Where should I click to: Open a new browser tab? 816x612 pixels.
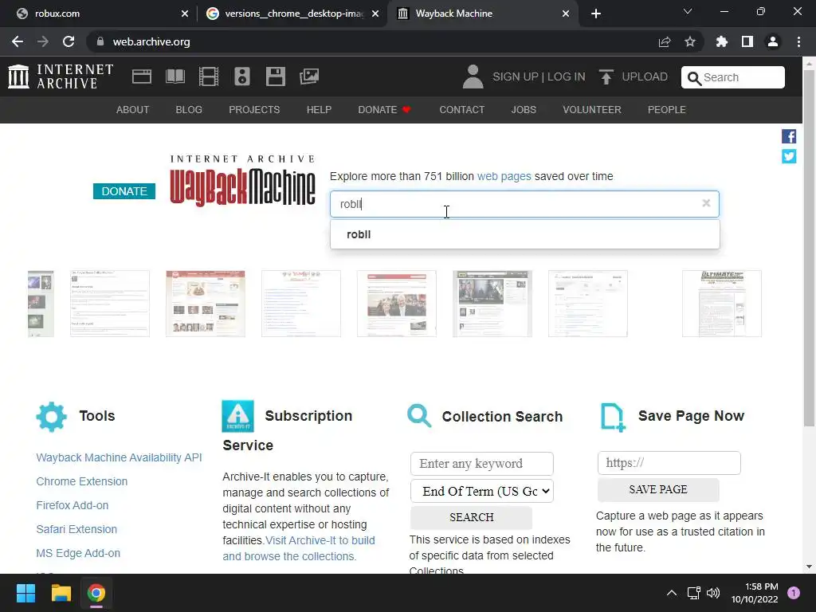(x=596, y=14)
